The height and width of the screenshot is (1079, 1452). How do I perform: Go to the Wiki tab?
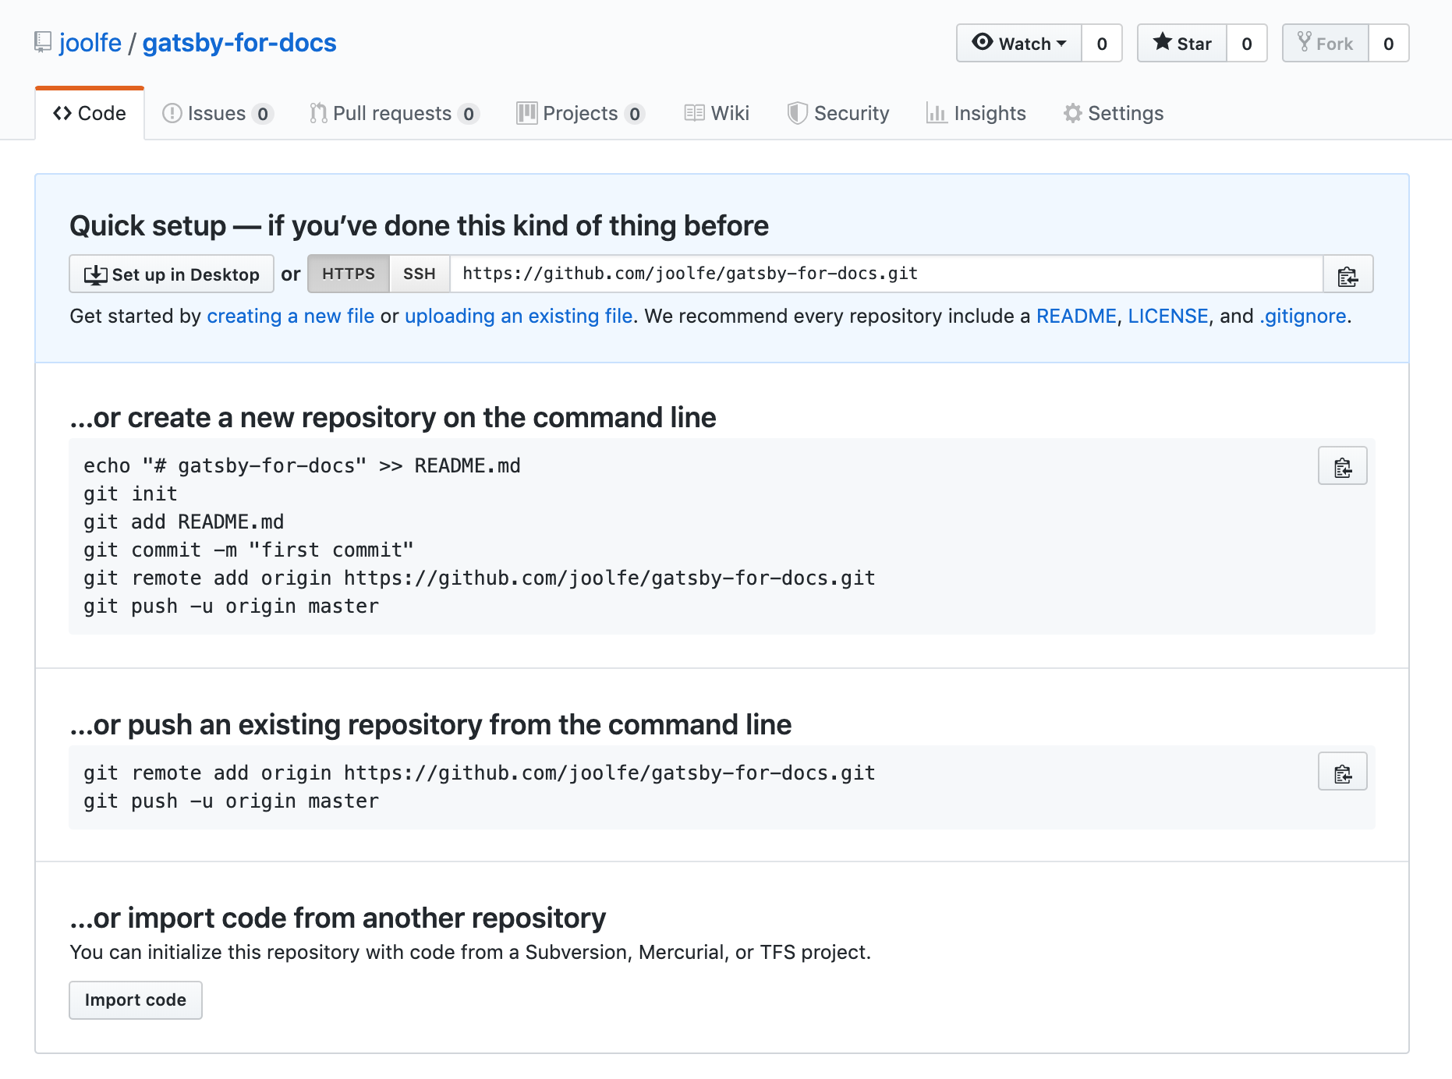point(717,114)
